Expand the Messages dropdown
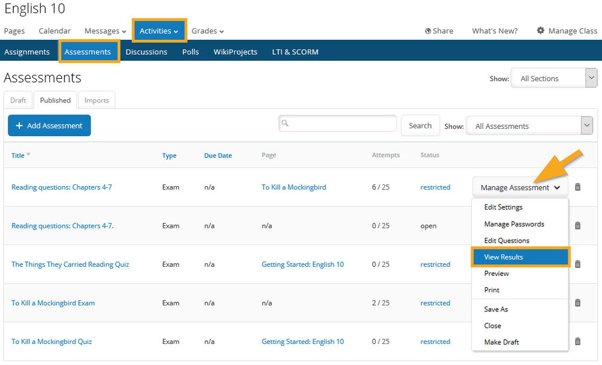Viewport: 602px width, 365px height. (105, 31)
